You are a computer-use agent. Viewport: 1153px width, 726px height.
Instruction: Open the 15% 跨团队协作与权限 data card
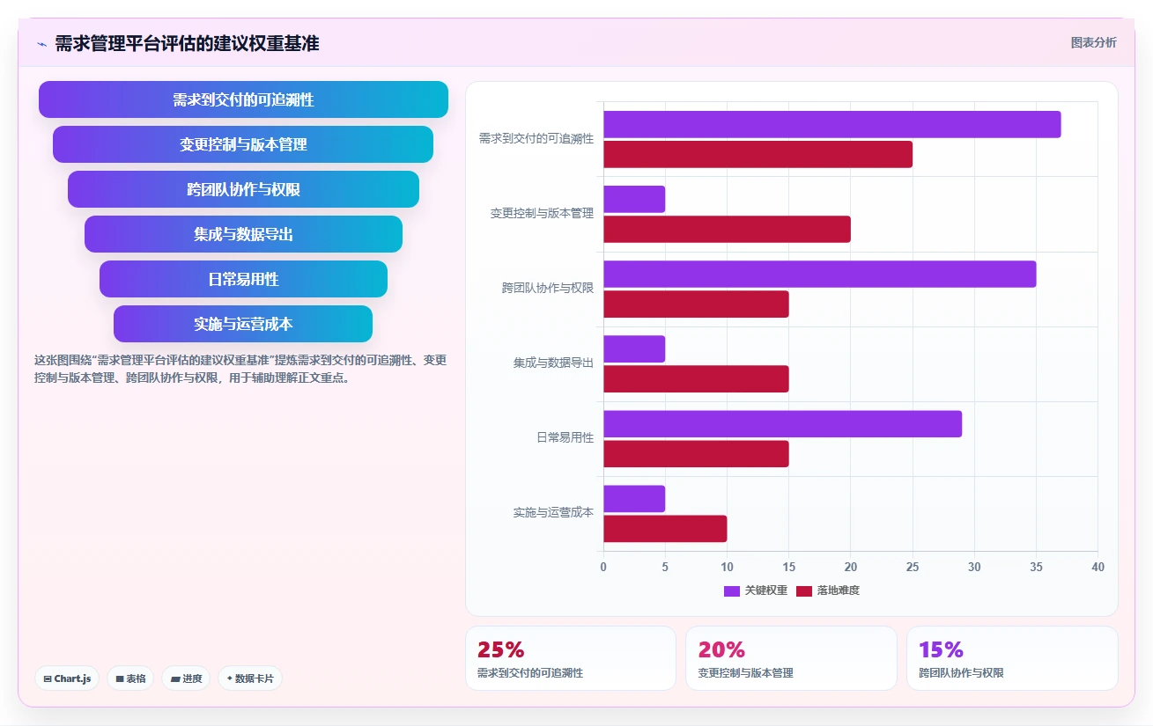(1012, 658)
